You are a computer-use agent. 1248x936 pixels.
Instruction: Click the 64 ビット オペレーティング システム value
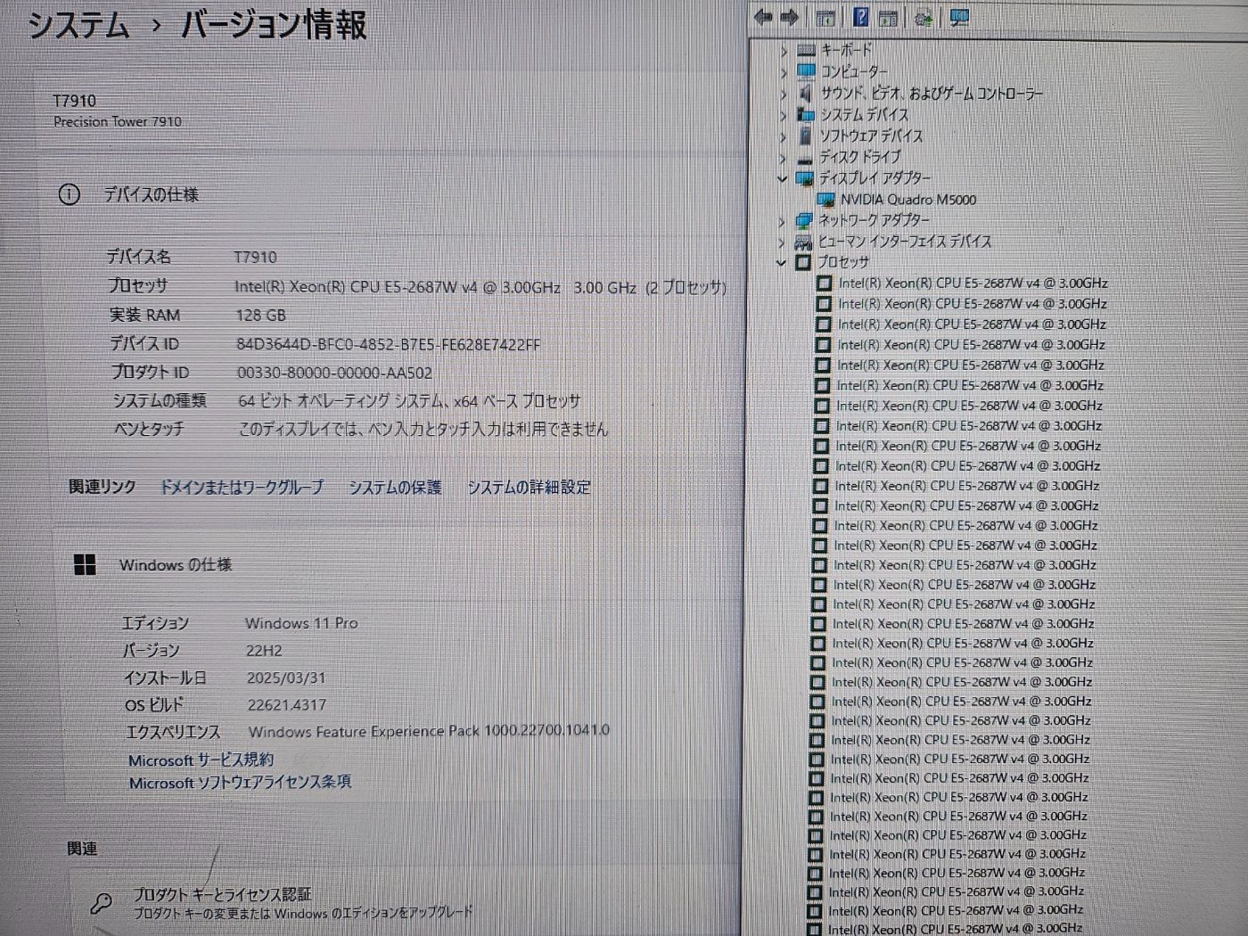[408, 401]
